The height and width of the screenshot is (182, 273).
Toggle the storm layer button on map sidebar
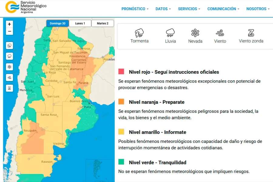pos(9,45)
